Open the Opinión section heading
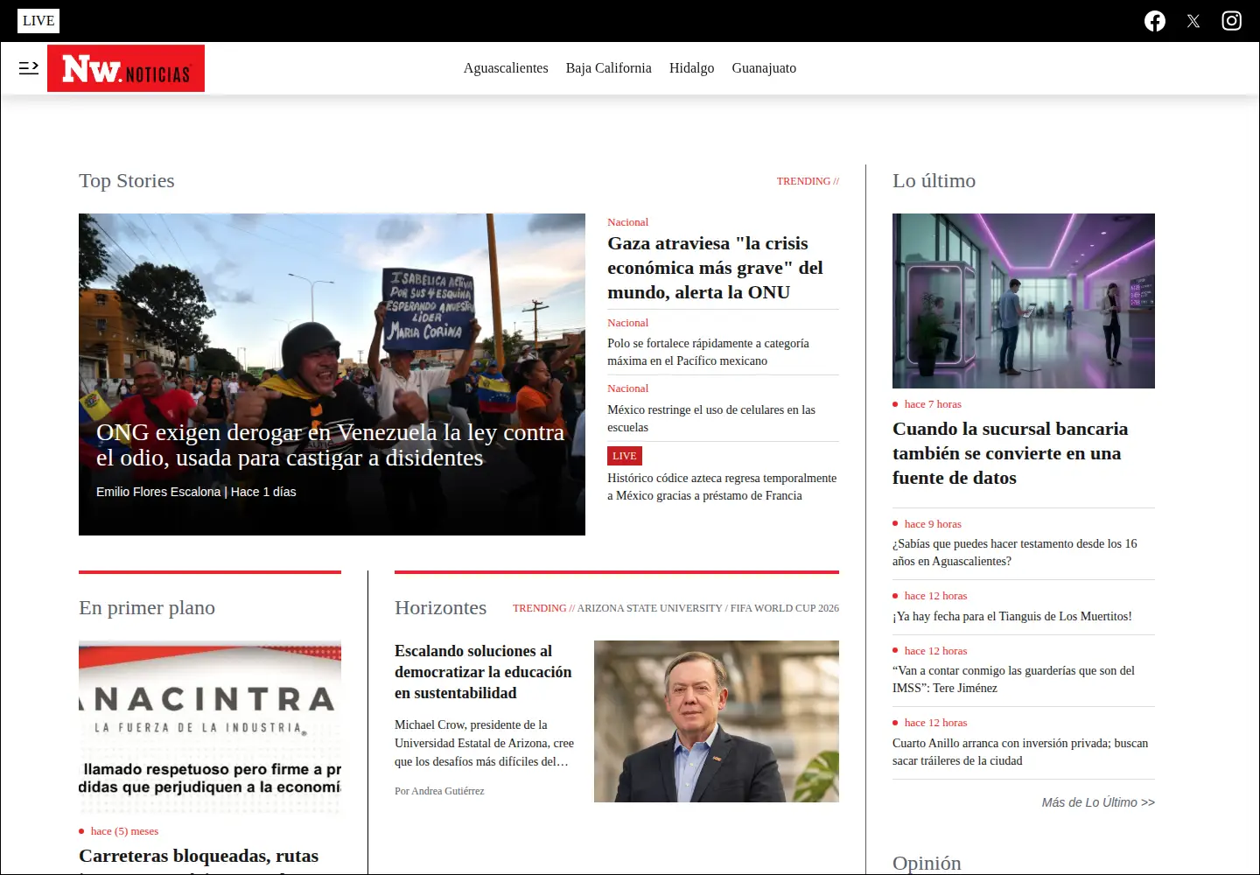The width and height of the screenshot is (1260, 875). pyautogui.click(x=927, y=863)
